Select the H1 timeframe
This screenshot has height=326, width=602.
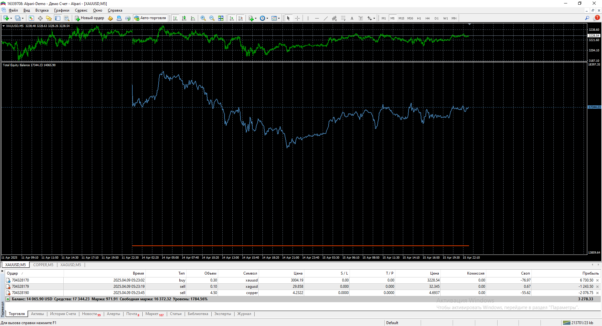419,18
